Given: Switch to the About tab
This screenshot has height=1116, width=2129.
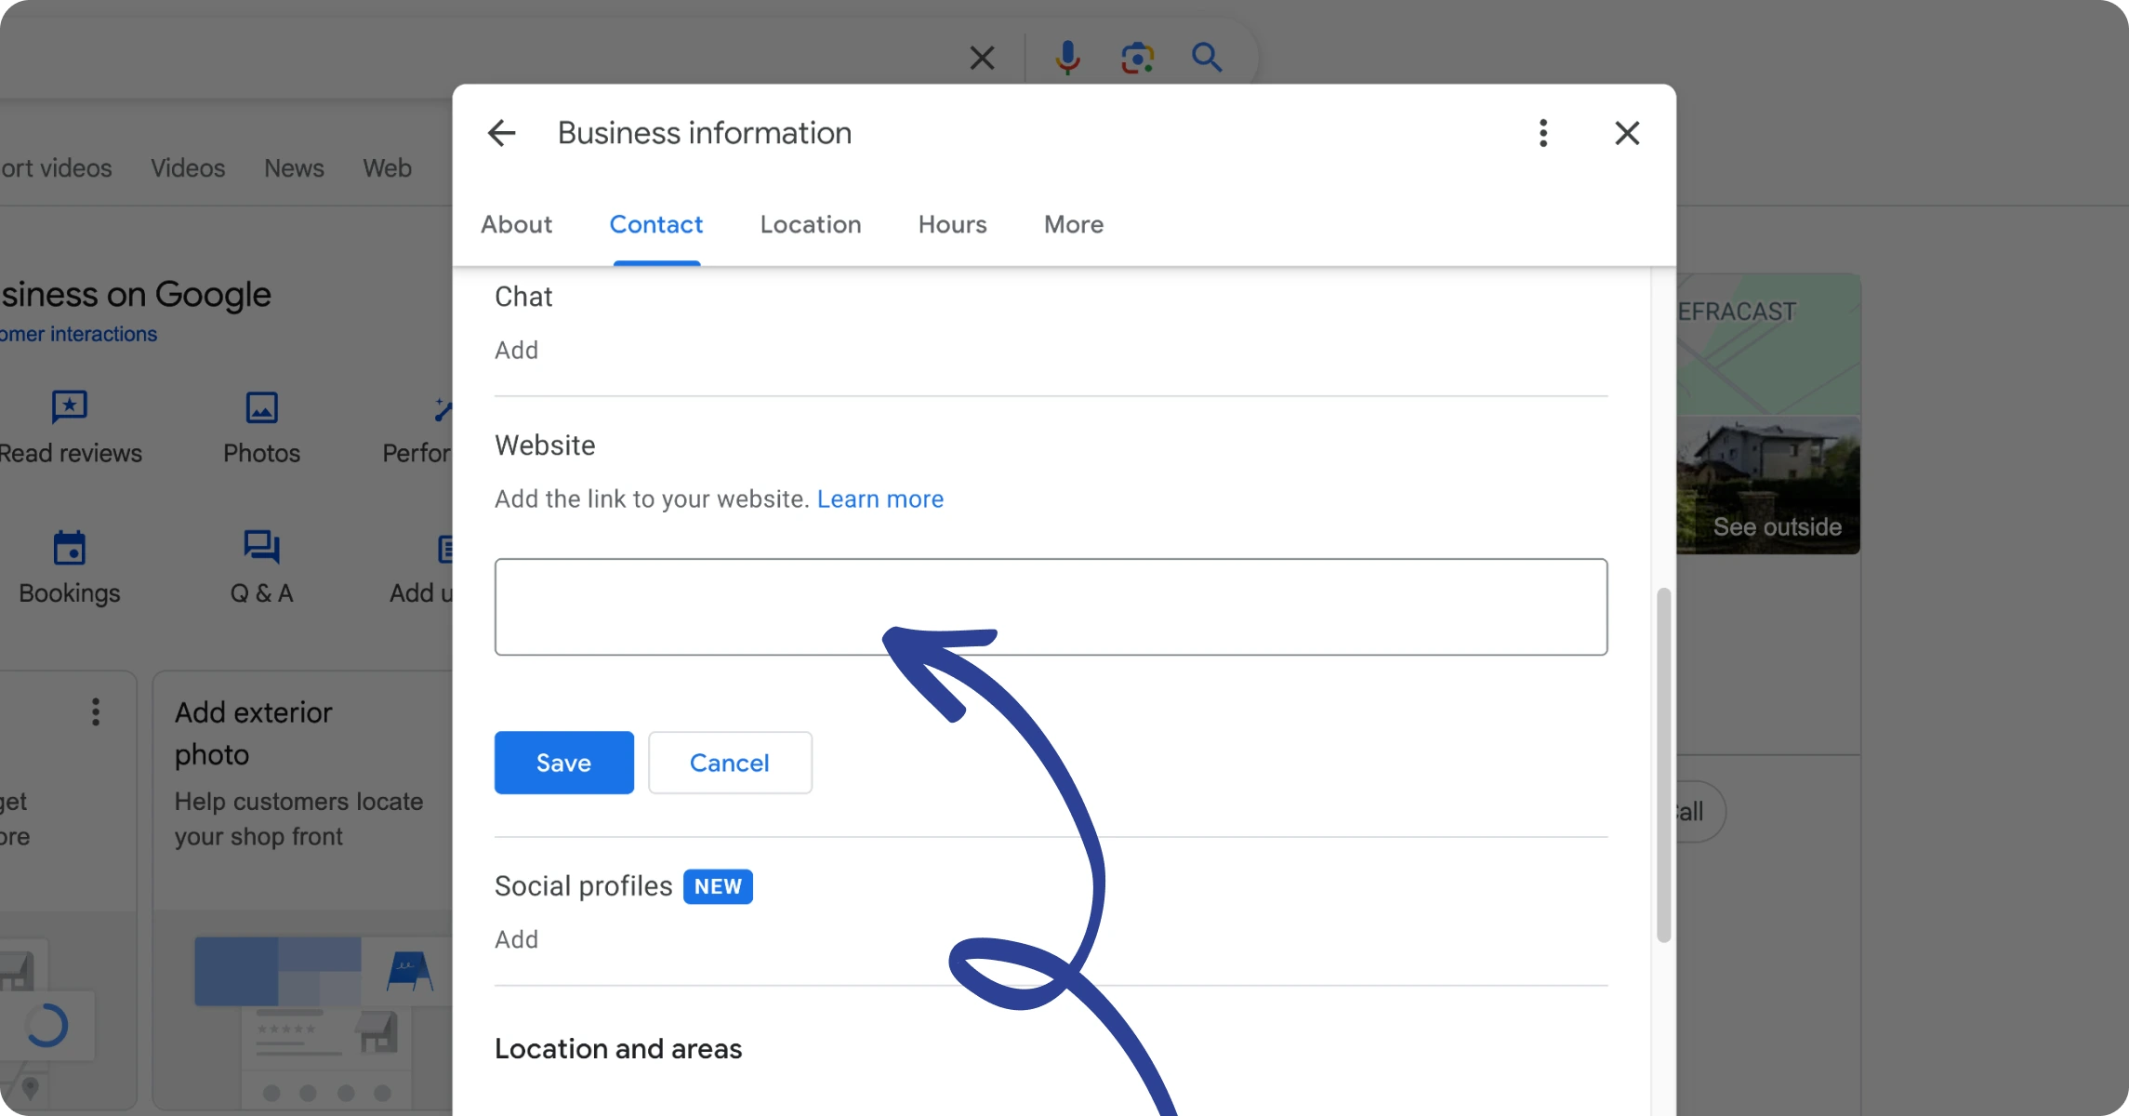Looking at the screenshot, I should coord(516,224).
